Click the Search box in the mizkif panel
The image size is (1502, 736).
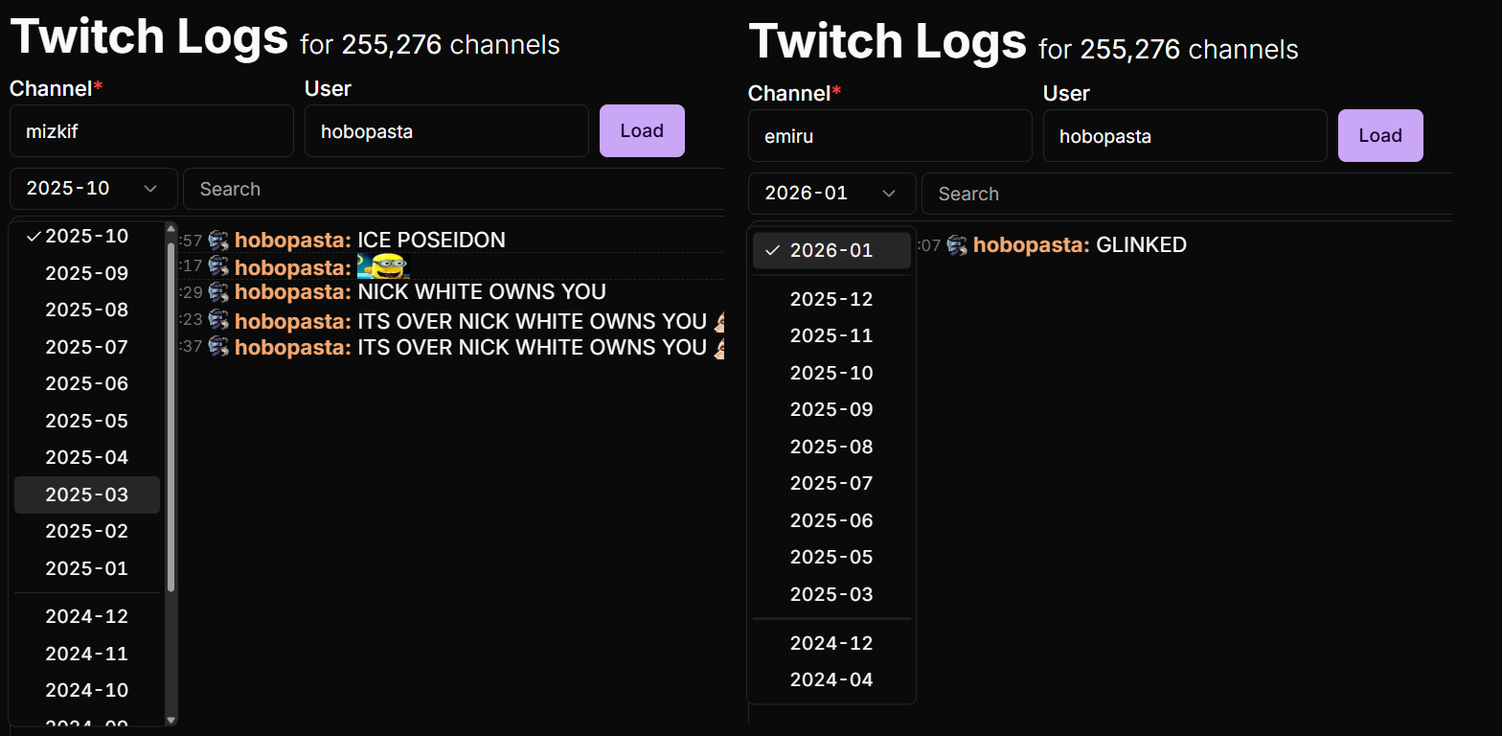pyautogui.click(x=453, y=189)
